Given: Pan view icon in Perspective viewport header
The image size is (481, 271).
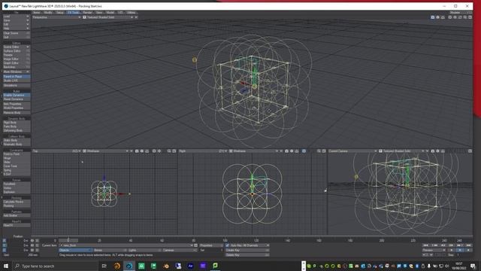Looking at the screenshot, I should pos(433,17).
